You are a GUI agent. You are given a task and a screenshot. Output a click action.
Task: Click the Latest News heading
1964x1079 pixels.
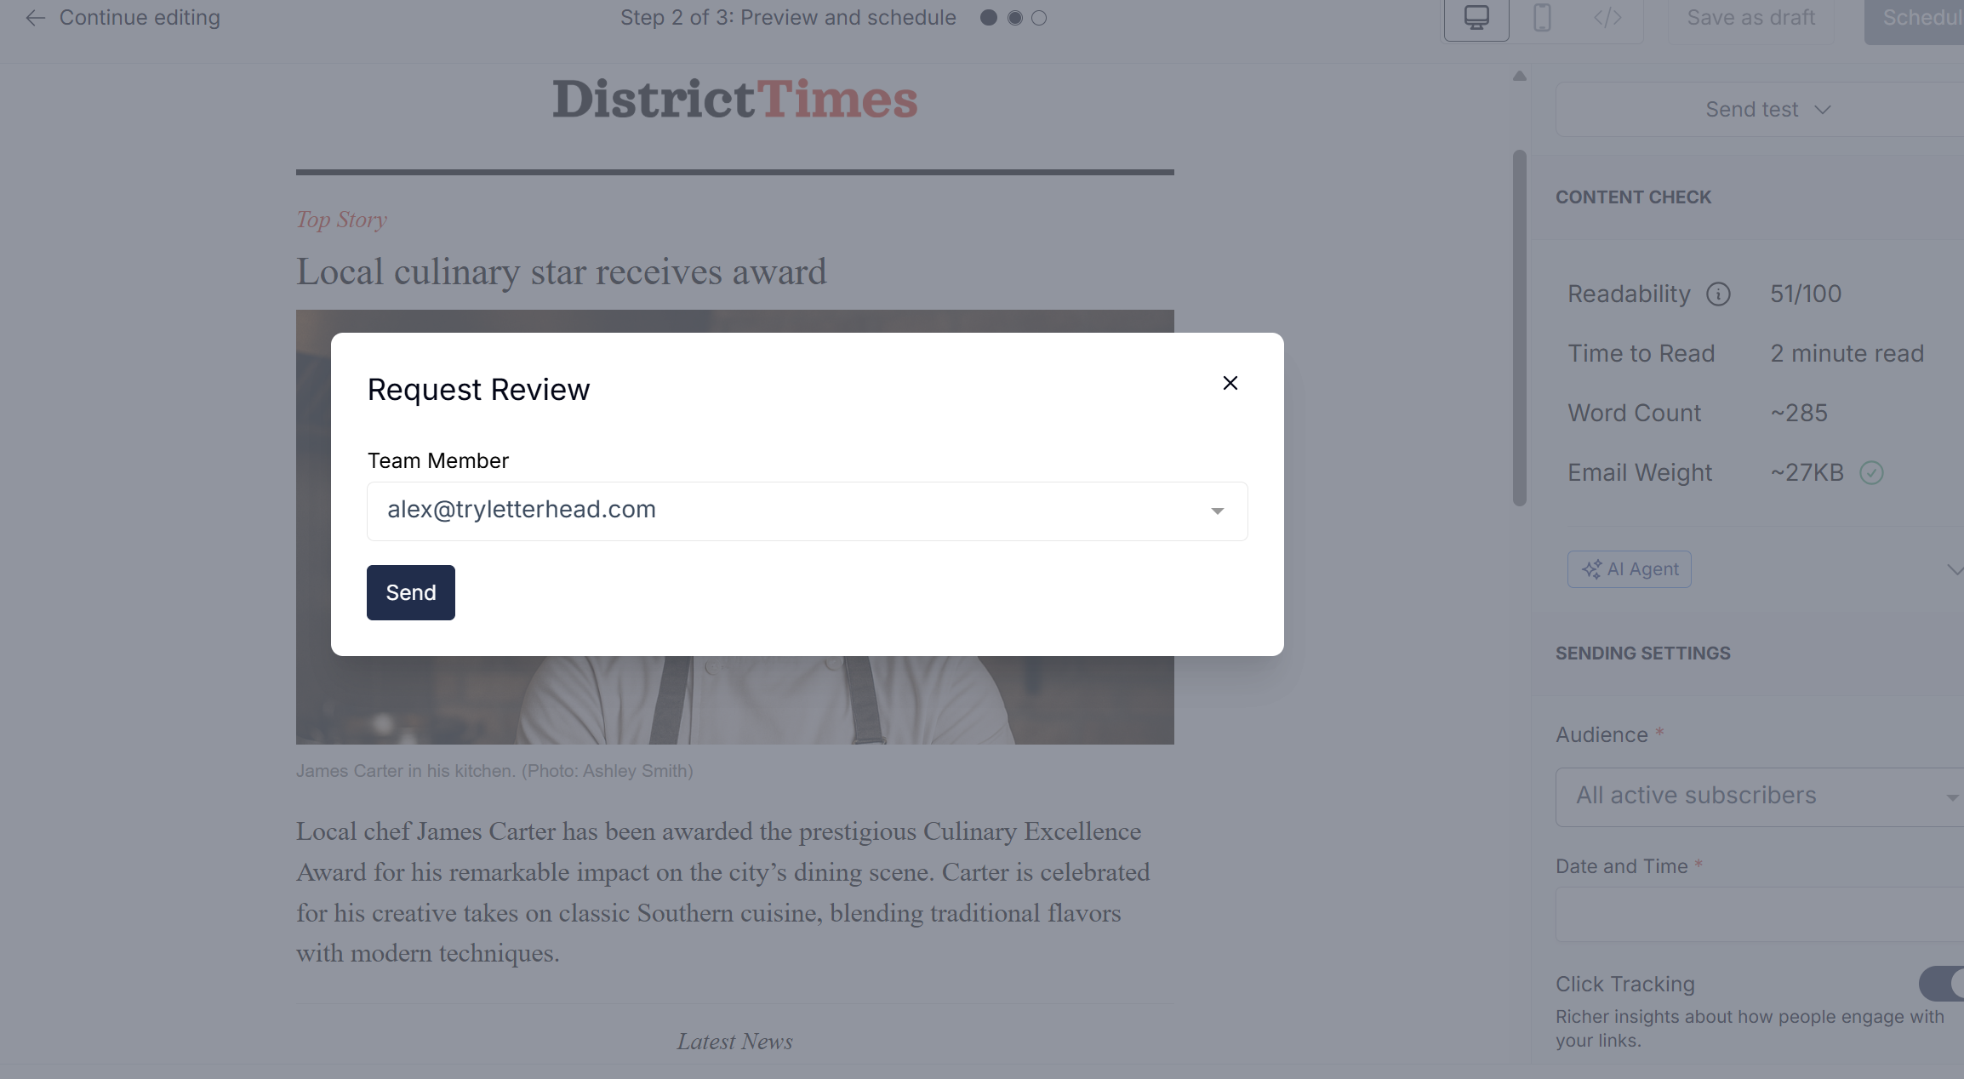(734, 1042)
